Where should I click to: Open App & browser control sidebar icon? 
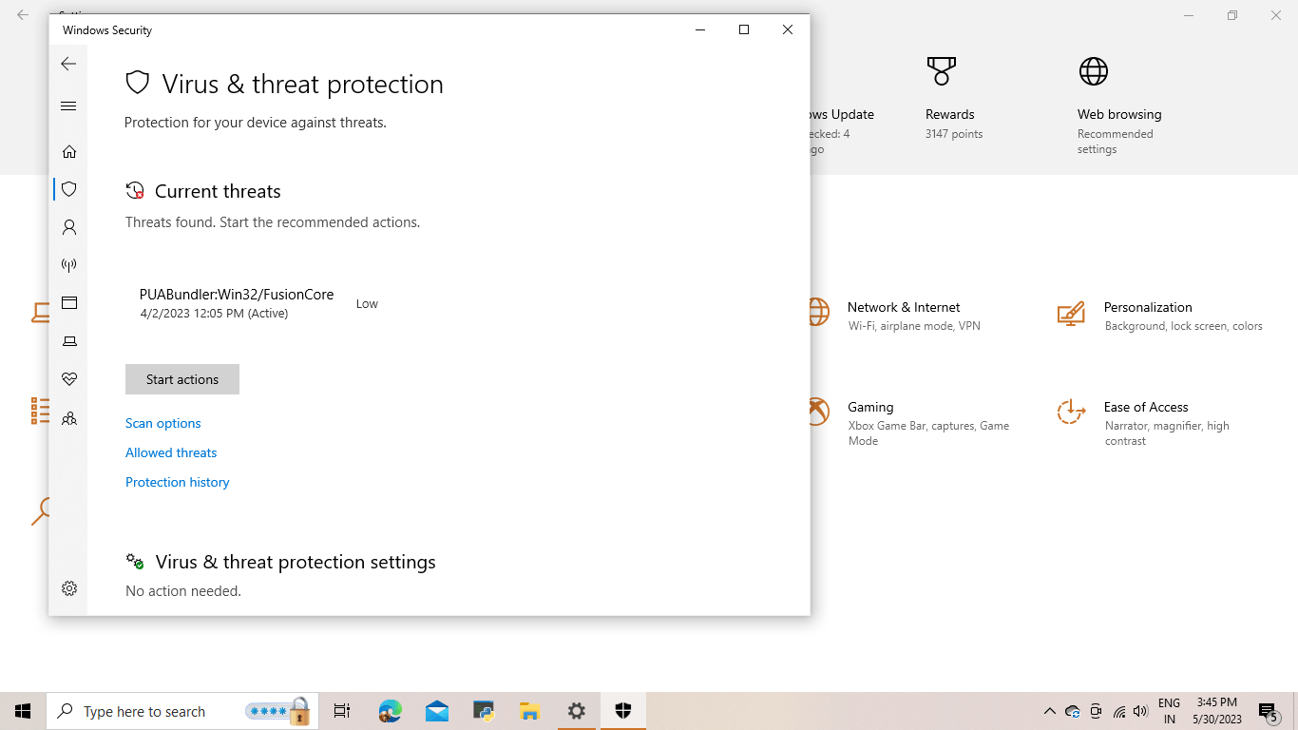pos(68,303)
